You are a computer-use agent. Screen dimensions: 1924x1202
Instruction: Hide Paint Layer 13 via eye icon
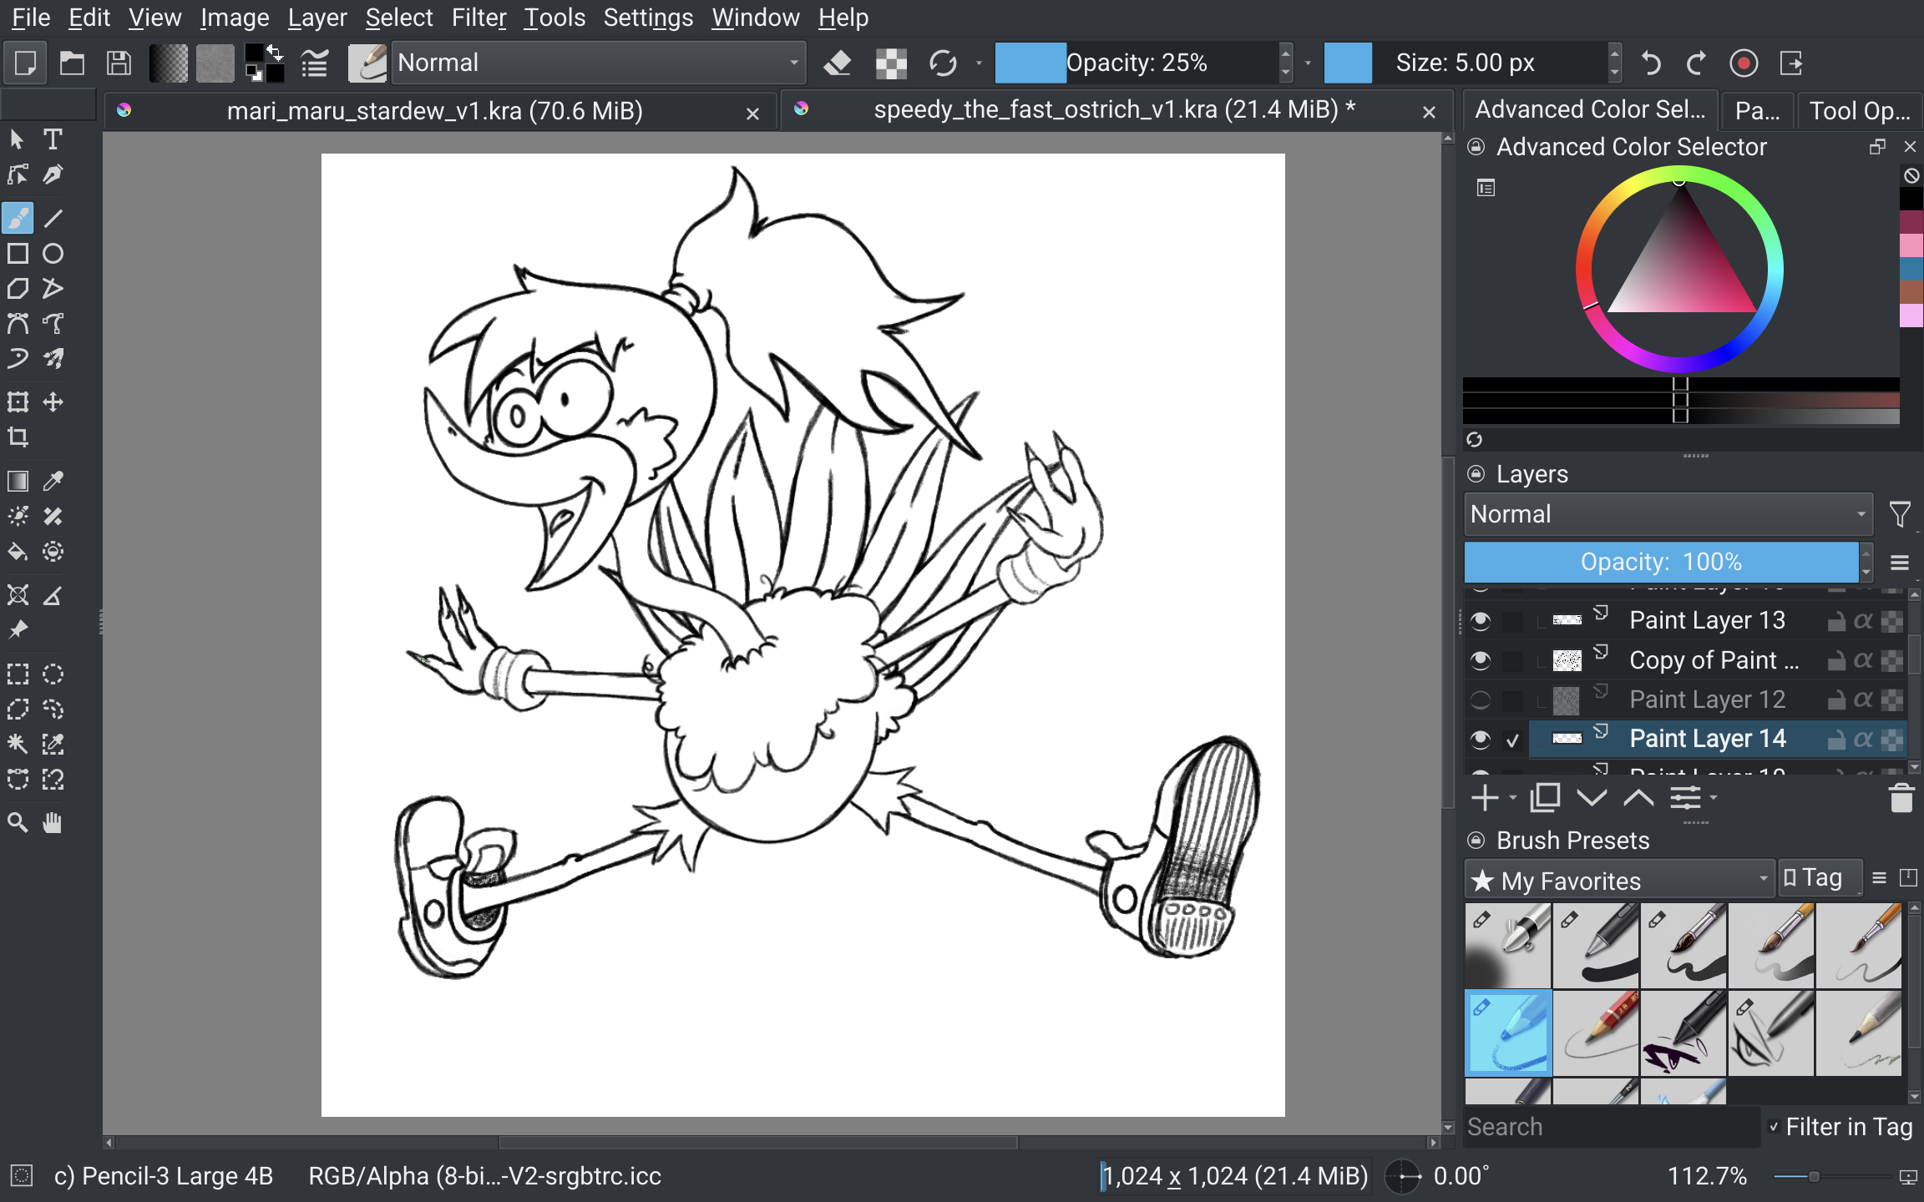click(x=1481, y=621)
